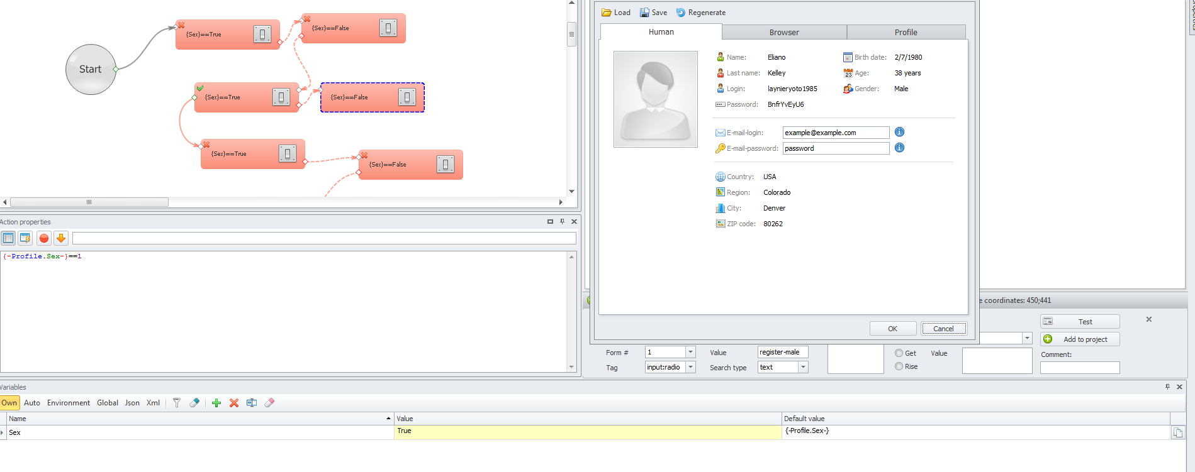Click Add to project
Screen dimensions: 1195x472
tap(1080, 339)
